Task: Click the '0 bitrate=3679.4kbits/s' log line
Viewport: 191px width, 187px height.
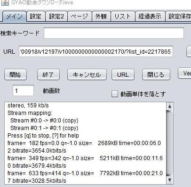Action: click(37, 166)
